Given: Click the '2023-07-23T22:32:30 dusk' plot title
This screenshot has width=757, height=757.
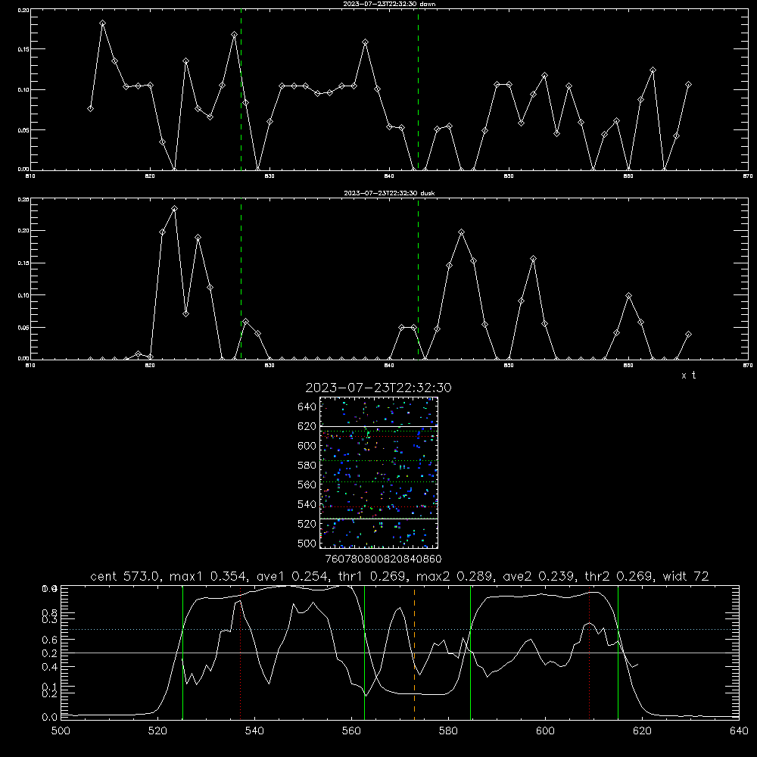Looking at the screenshot, I should click(x=389, y=193).
